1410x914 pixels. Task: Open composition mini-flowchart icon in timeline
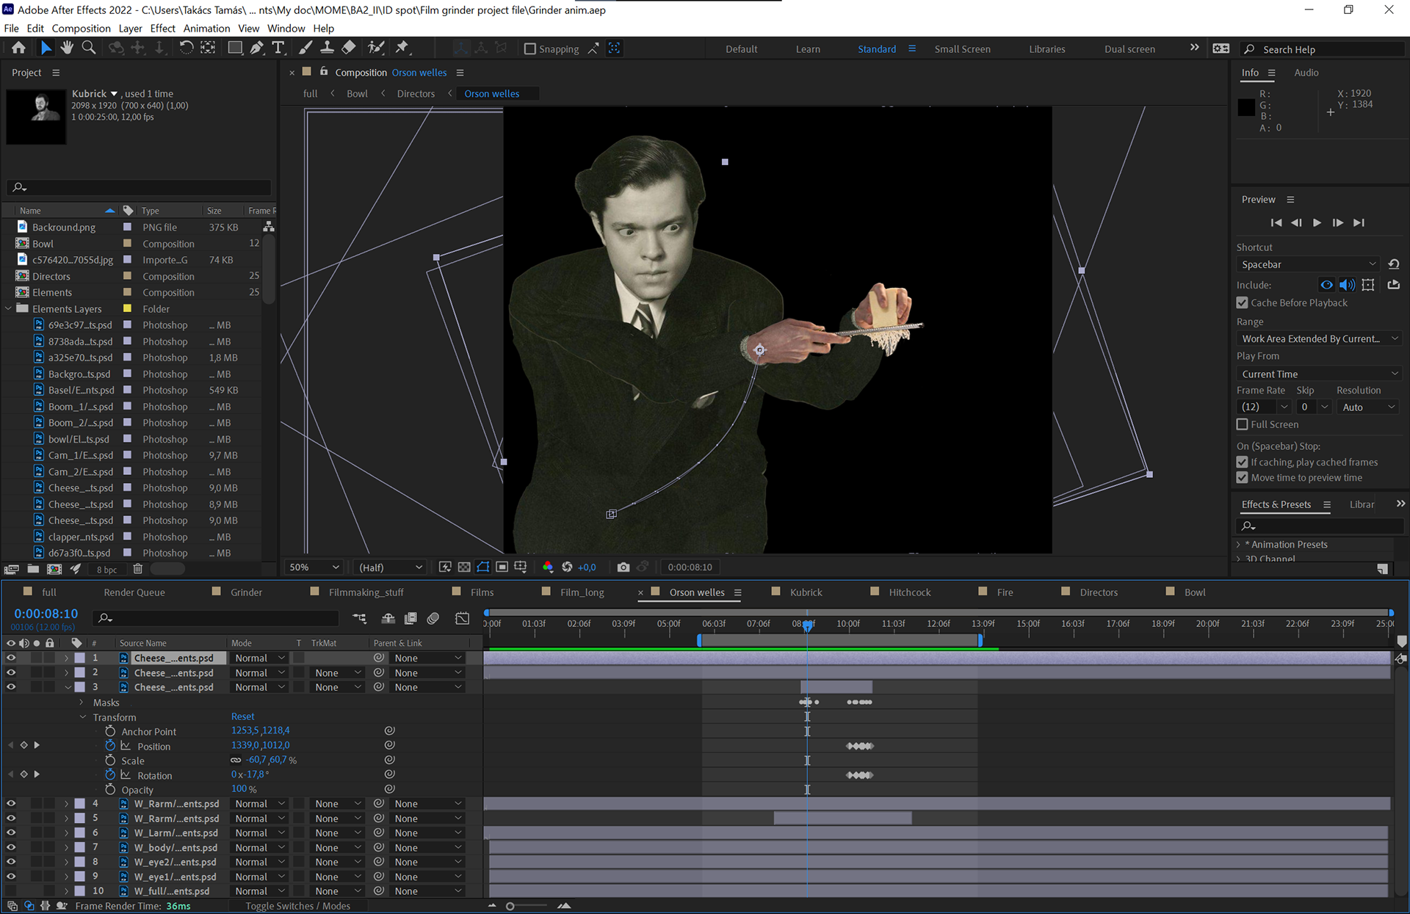click(x=359, y=619)
